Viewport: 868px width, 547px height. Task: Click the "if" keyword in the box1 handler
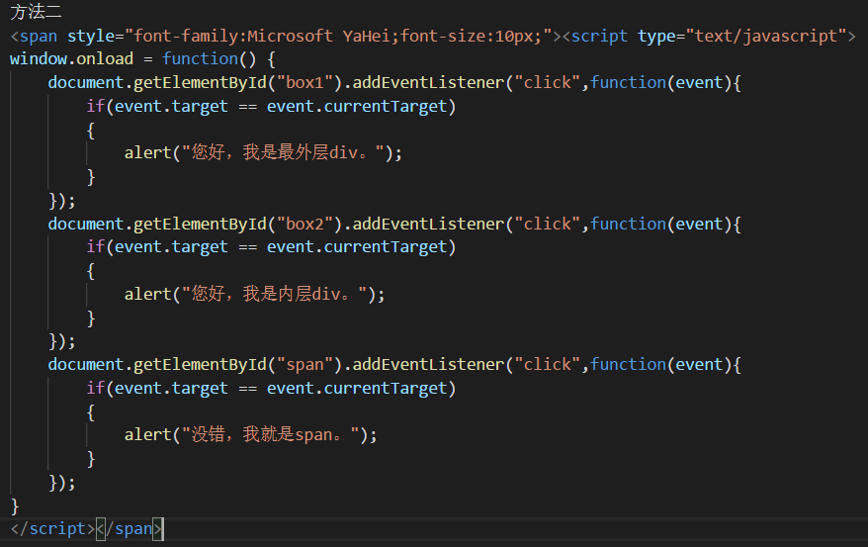95,106
